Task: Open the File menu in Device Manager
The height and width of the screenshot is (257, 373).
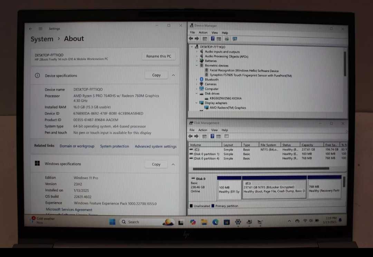Action: tap(192, 32)
